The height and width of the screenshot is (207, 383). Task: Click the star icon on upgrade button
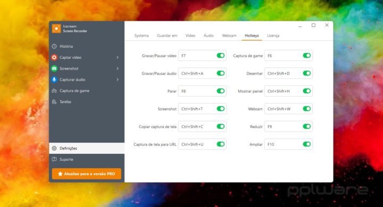tap(60, 174)
